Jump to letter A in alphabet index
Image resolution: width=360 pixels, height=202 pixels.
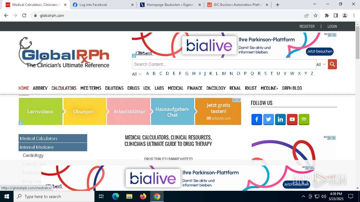pyautogui.click(x=147, y=74)
